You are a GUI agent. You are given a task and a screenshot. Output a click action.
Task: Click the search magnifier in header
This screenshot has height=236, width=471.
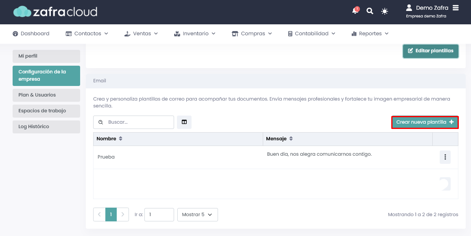(370, 11)
